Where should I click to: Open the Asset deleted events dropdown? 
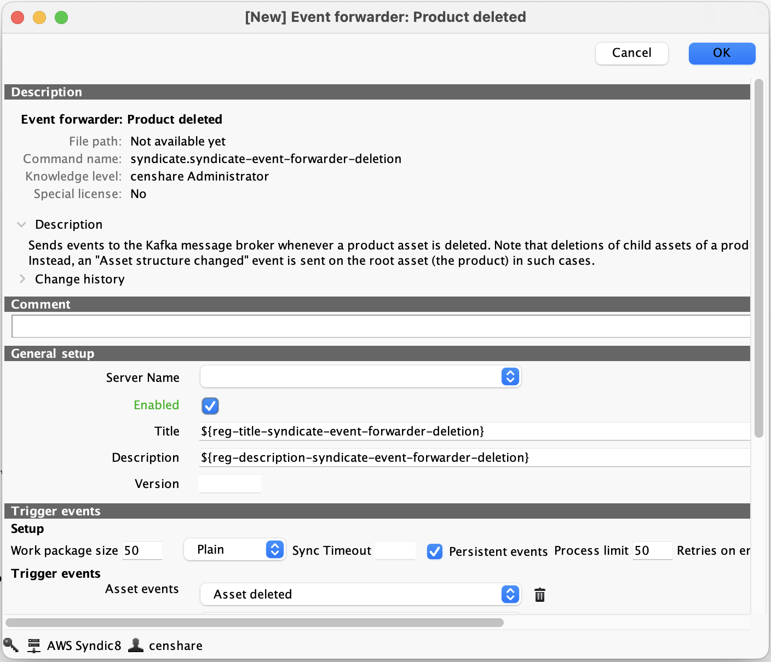pos(360,595)
